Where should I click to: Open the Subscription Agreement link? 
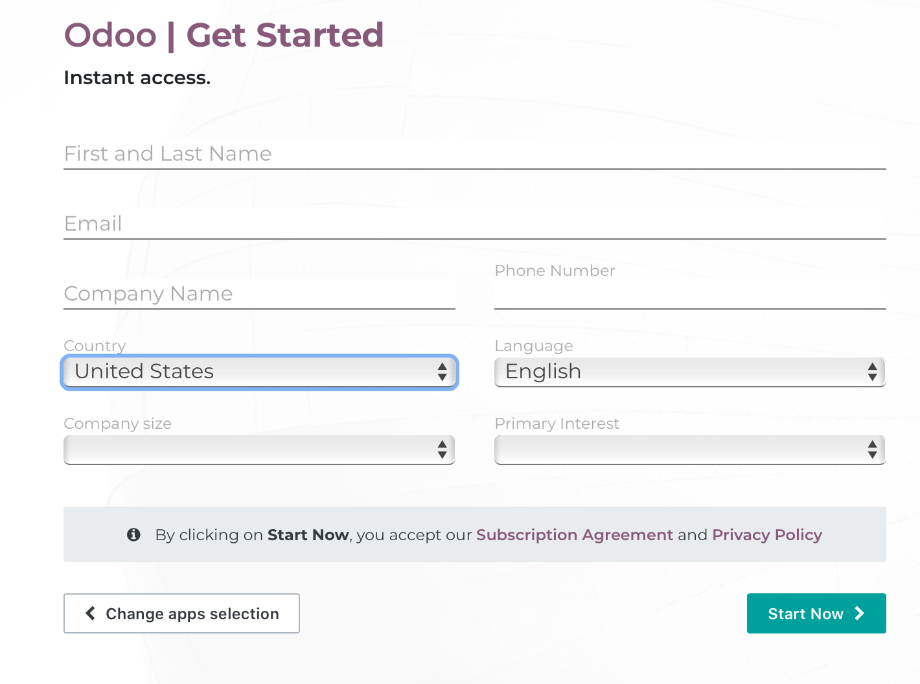click(575, 535)
